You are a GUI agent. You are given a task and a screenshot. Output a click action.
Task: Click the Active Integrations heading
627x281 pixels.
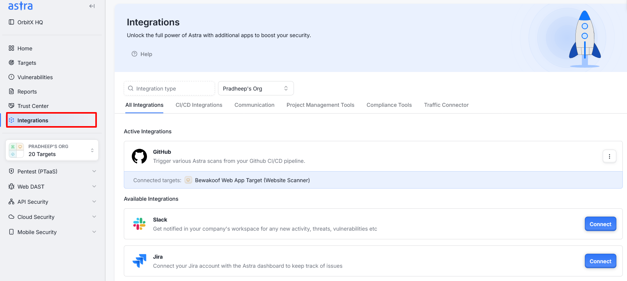click(148, 131)
